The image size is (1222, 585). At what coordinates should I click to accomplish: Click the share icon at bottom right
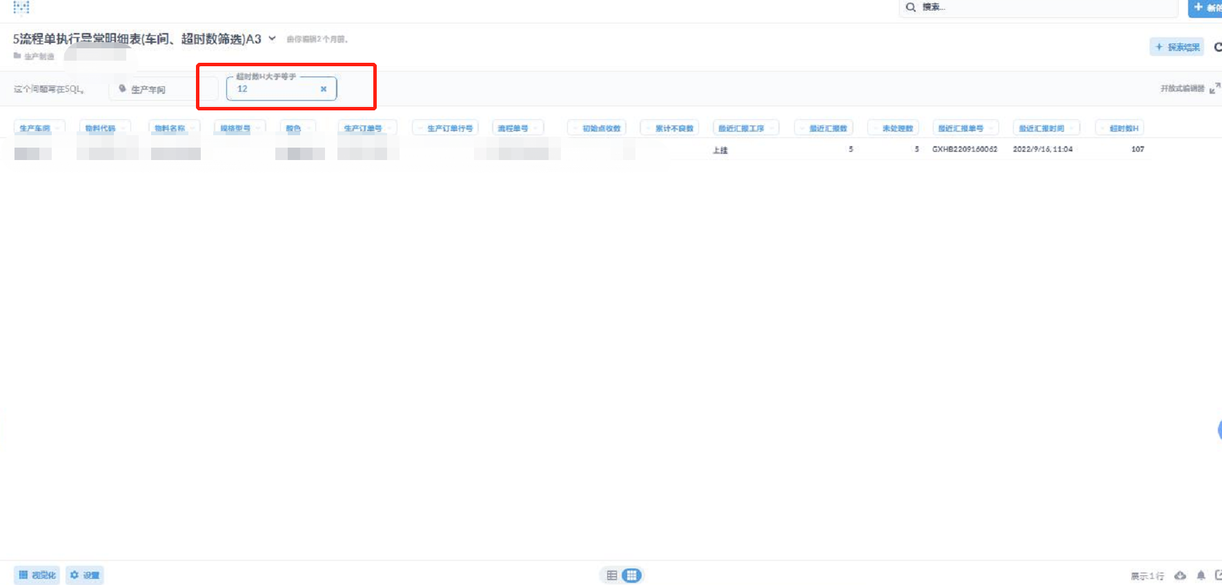pos(1218,575)
